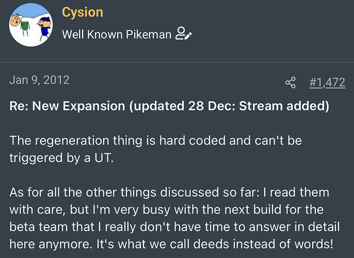The height and width of the screenshot is (258, 354).
Task: Click the divider line below the user header
Action: 177,62
